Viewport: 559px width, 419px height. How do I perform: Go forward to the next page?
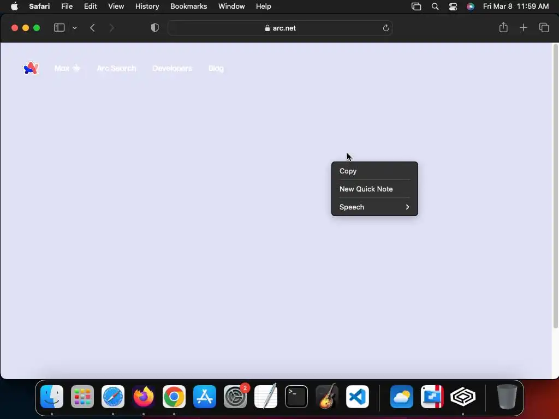pyautogui.click(x=111, y=28)
